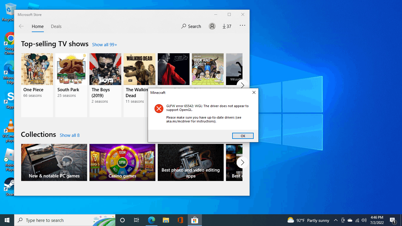Open Office app from the taskbar
Image resolution: width=402 pixels, height=226 pixels.
coord(180,220)
